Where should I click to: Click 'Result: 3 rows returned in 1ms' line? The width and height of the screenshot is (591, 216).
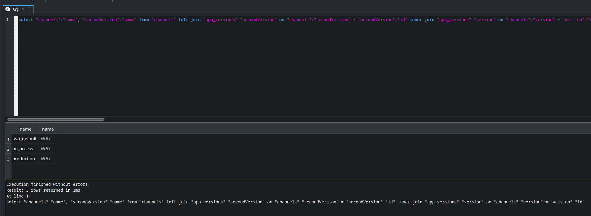click(43, 190)
